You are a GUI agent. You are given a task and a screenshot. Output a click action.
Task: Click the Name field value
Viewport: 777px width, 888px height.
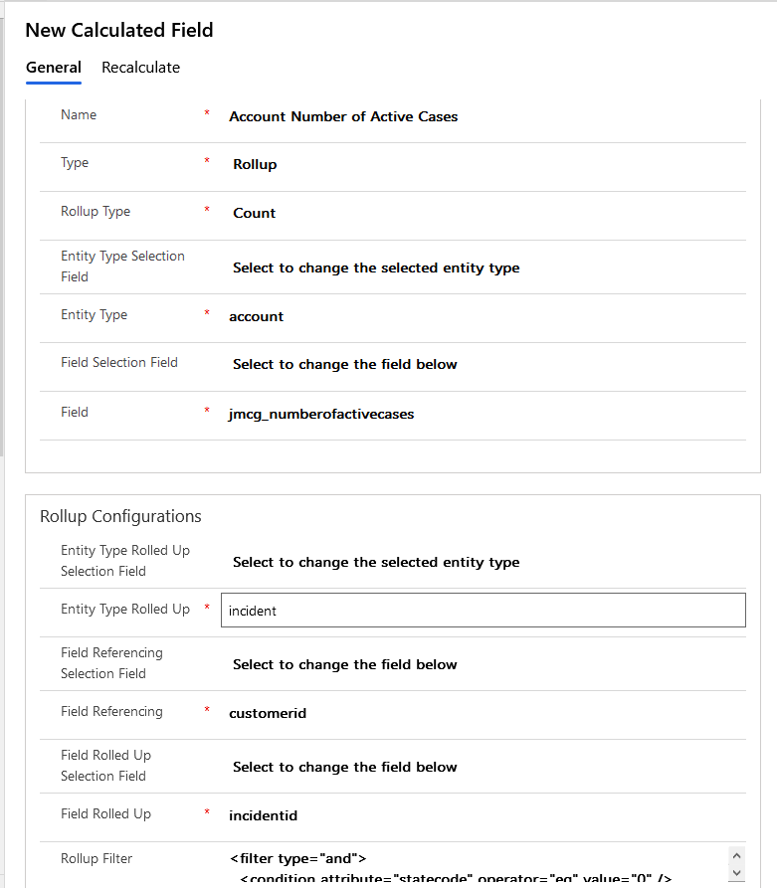pyautogui.click(x=343, y=116)
